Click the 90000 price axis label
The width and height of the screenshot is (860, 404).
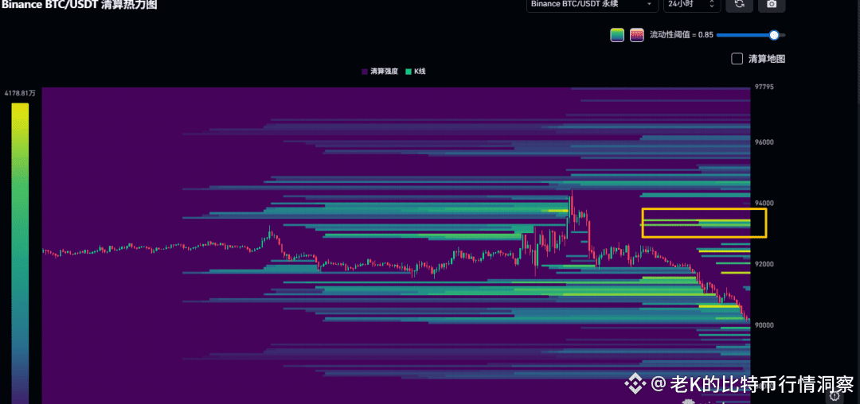coord(764,325)
